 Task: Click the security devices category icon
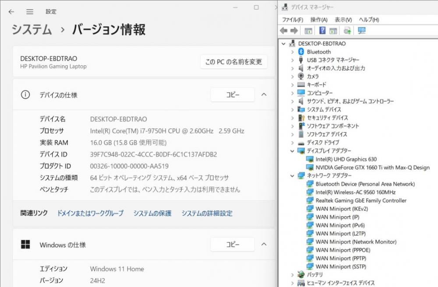pos(301,118)
